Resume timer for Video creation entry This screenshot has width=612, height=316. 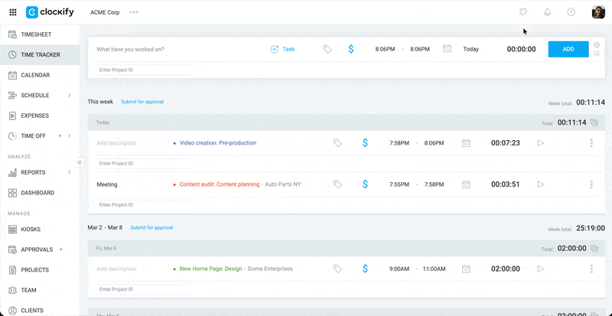(541, 142)
